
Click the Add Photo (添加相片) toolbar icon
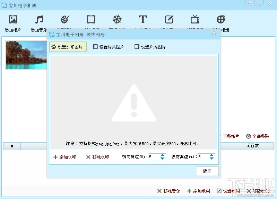pyautogui.click(x=13, y=19)
